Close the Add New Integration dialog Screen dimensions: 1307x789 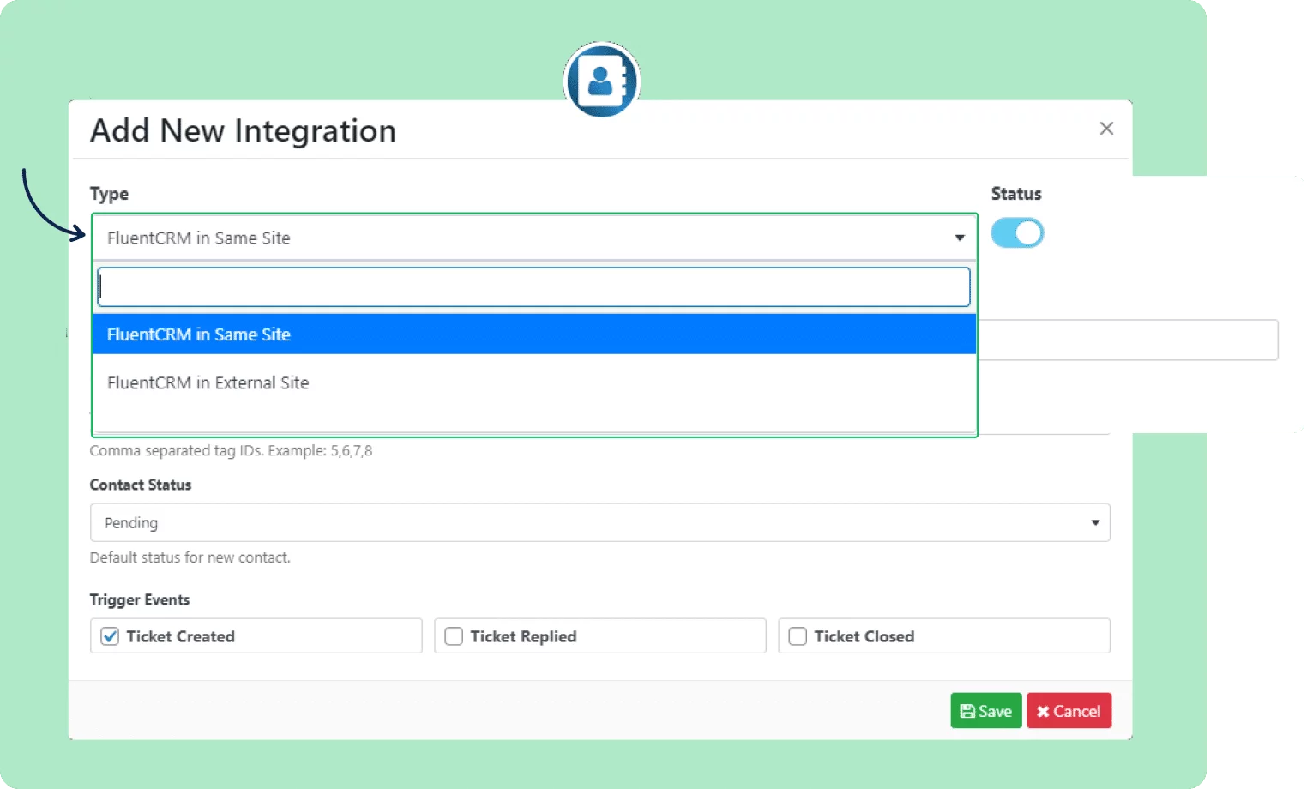(x=1106, y=129)
